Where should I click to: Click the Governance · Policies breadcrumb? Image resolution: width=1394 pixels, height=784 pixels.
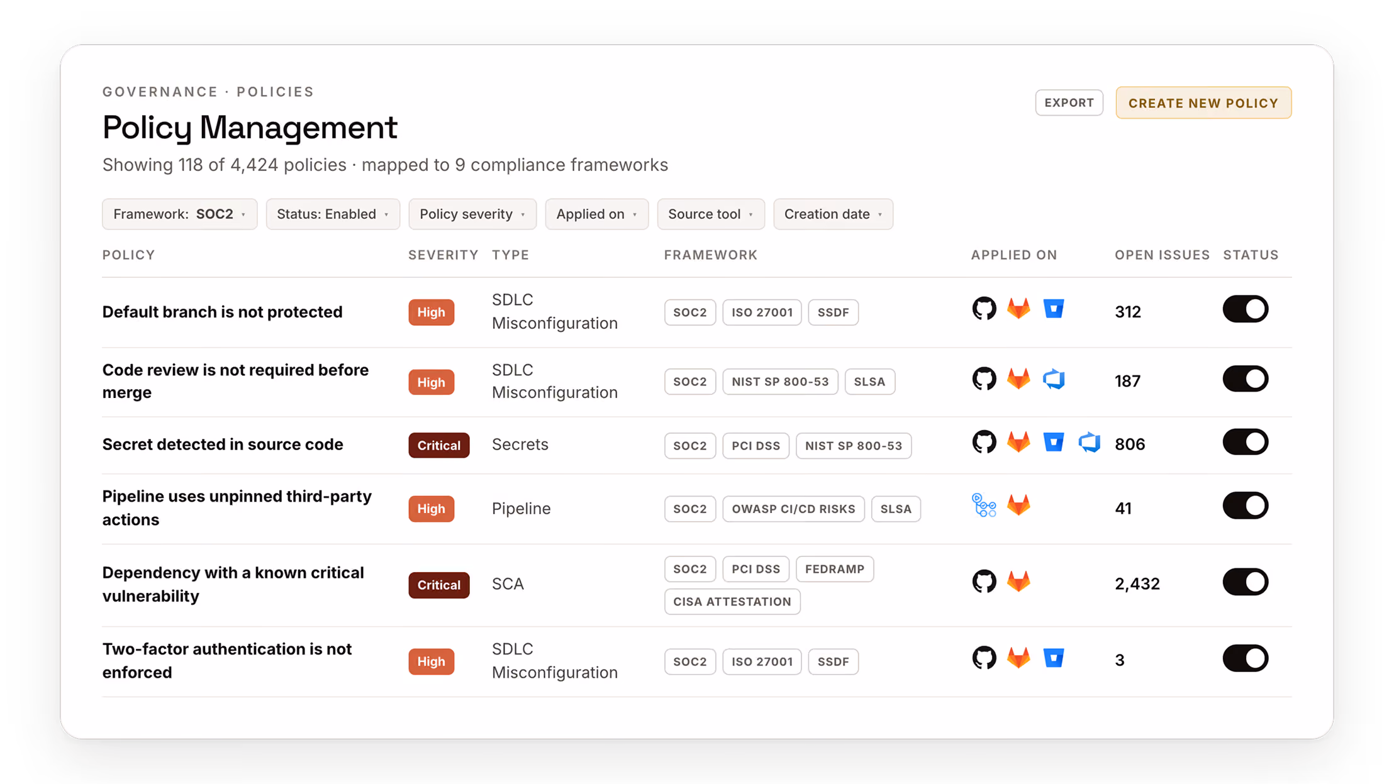pyautogui.click(x=208, y=92)
